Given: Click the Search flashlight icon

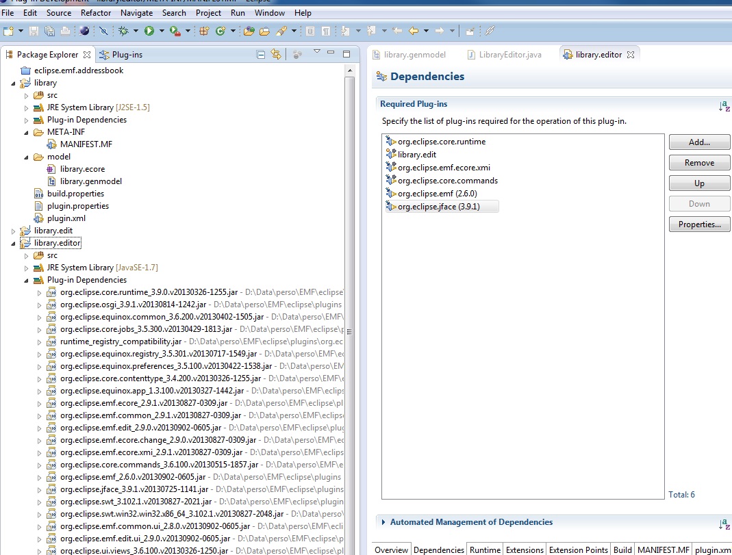Looking at the screenshot, I should tap(281, 31).
